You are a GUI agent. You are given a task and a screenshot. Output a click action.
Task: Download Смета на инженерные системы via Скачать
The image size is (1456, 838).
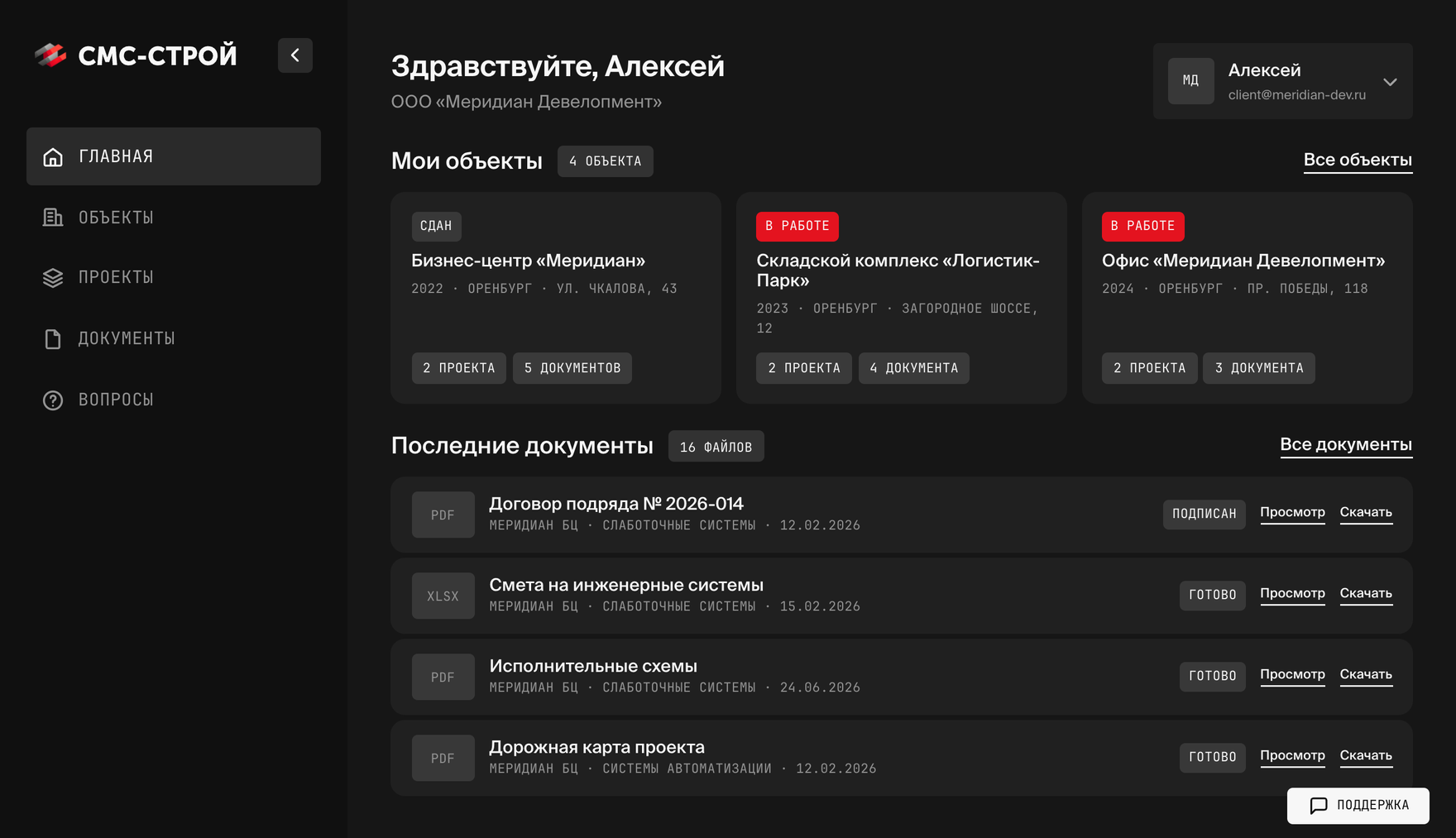(x=1367, y=594)
